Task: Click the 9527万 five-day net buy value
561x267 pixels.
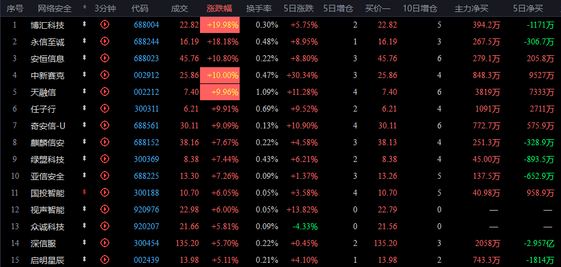Action: [542, 75]
